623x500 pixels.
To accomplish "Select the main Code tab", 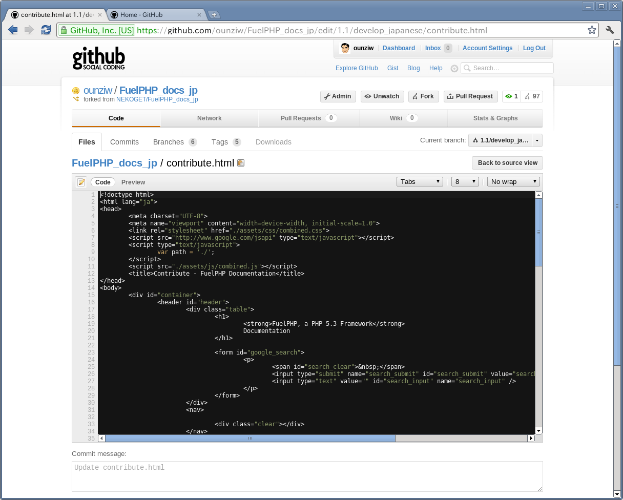I will (116, 118).
